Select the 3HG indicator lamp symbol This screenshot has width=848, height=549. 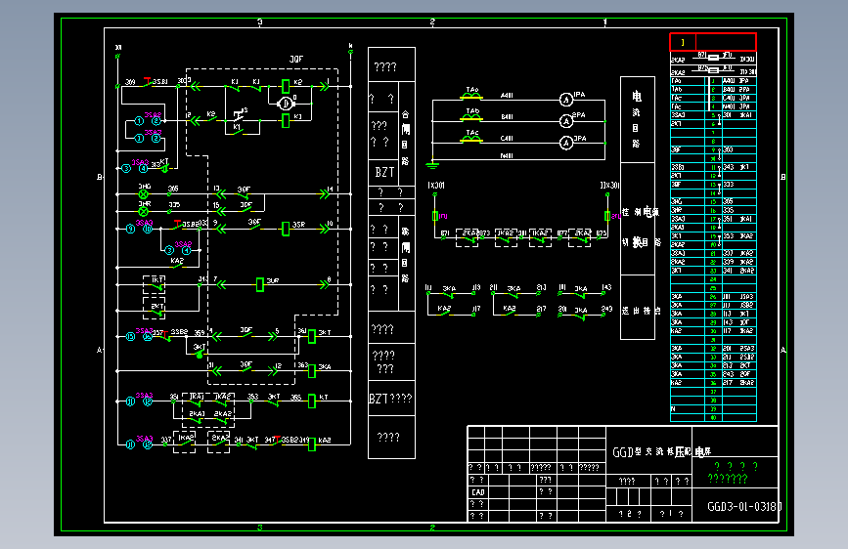144,194
